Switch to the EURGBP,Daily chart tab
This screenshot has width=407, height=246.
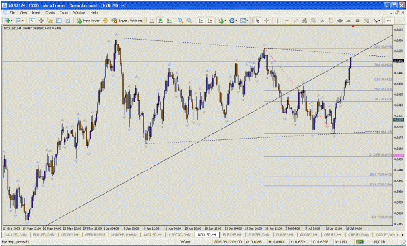[x=259, y=234]
